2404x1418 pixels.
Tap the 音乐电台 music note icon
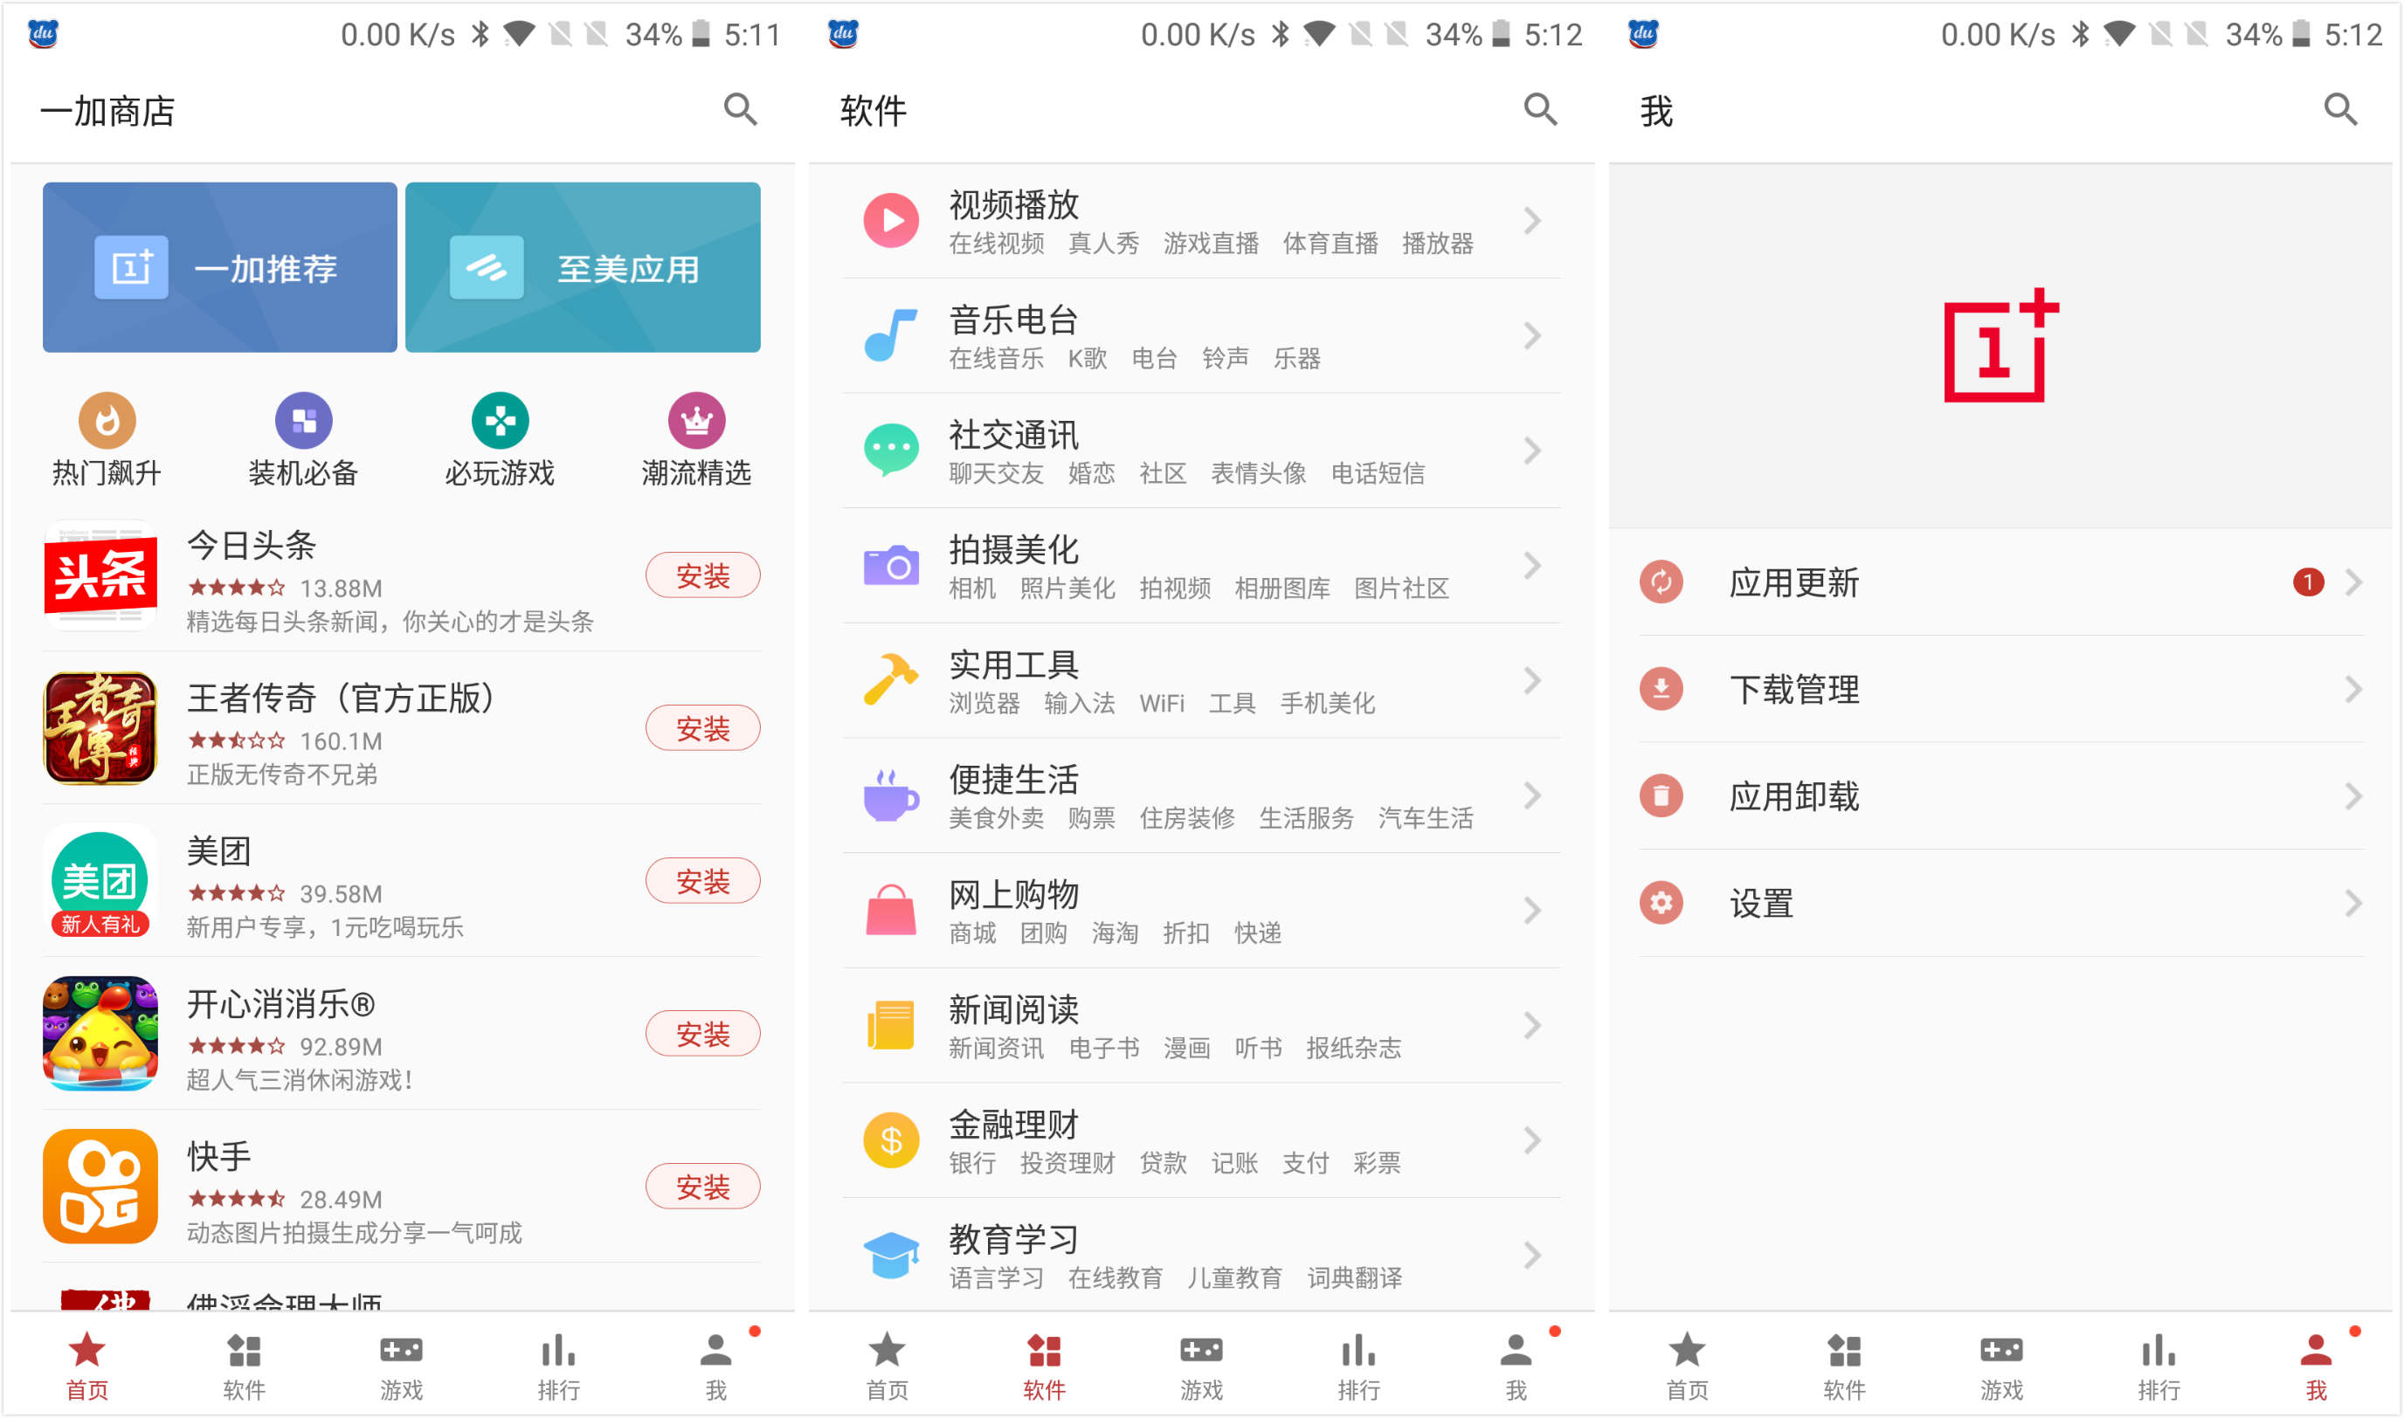tap(891, 335)
